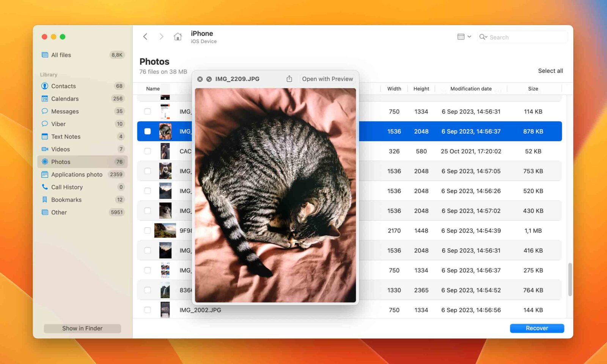The image size is (607, 364).
Task: Open the view layout dropdown
Action: tap(464, 36)
